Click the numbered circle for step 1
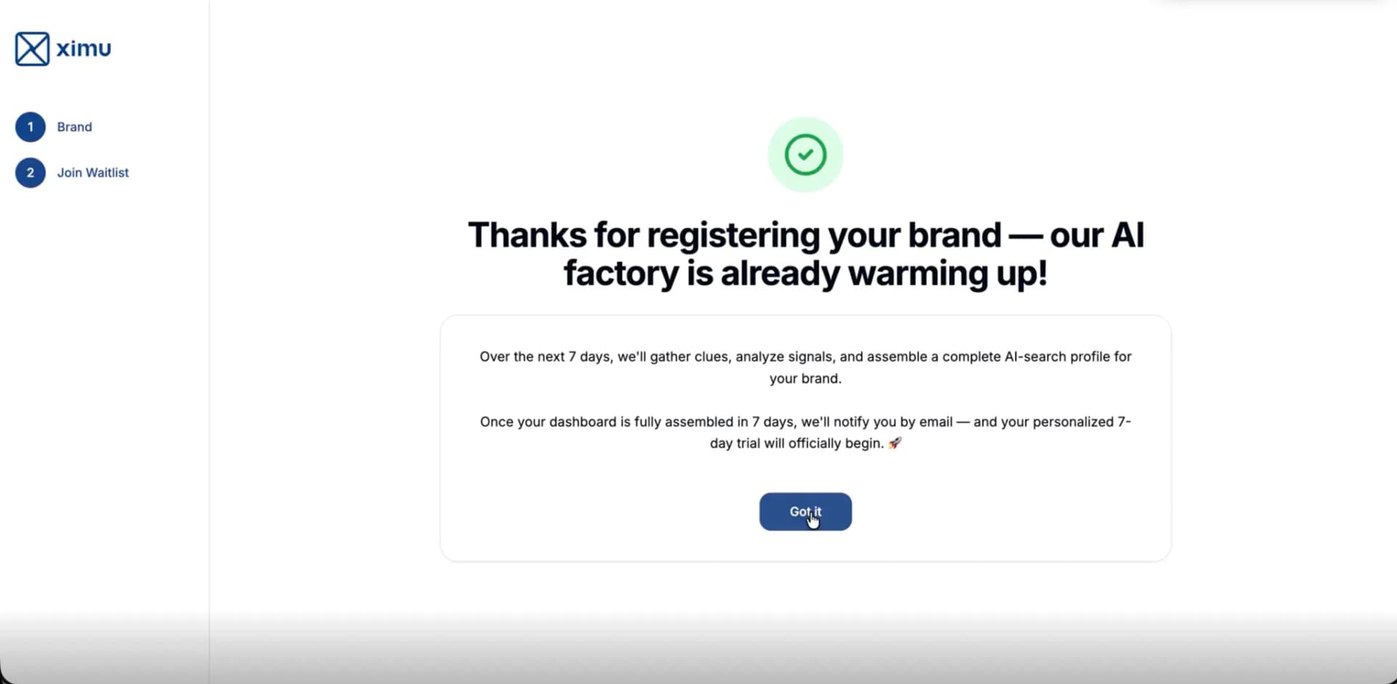Image resolution: width=1397 pixels, height=684 pixels. click(30, 126)
